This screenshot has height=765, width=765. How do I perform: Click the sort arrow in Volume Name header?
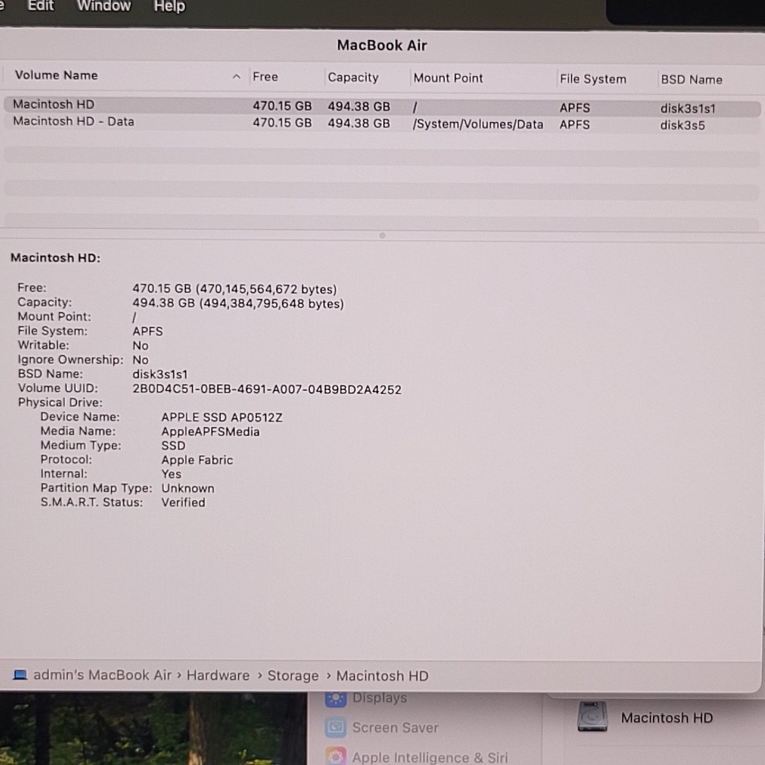tap(236, 77)
